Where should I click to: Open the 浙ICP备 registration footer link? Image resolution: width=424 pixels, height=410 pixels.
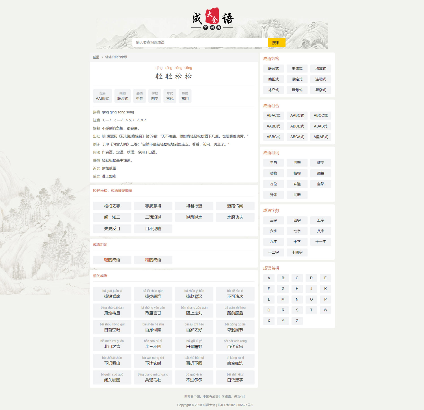click(x=235, y=405)
